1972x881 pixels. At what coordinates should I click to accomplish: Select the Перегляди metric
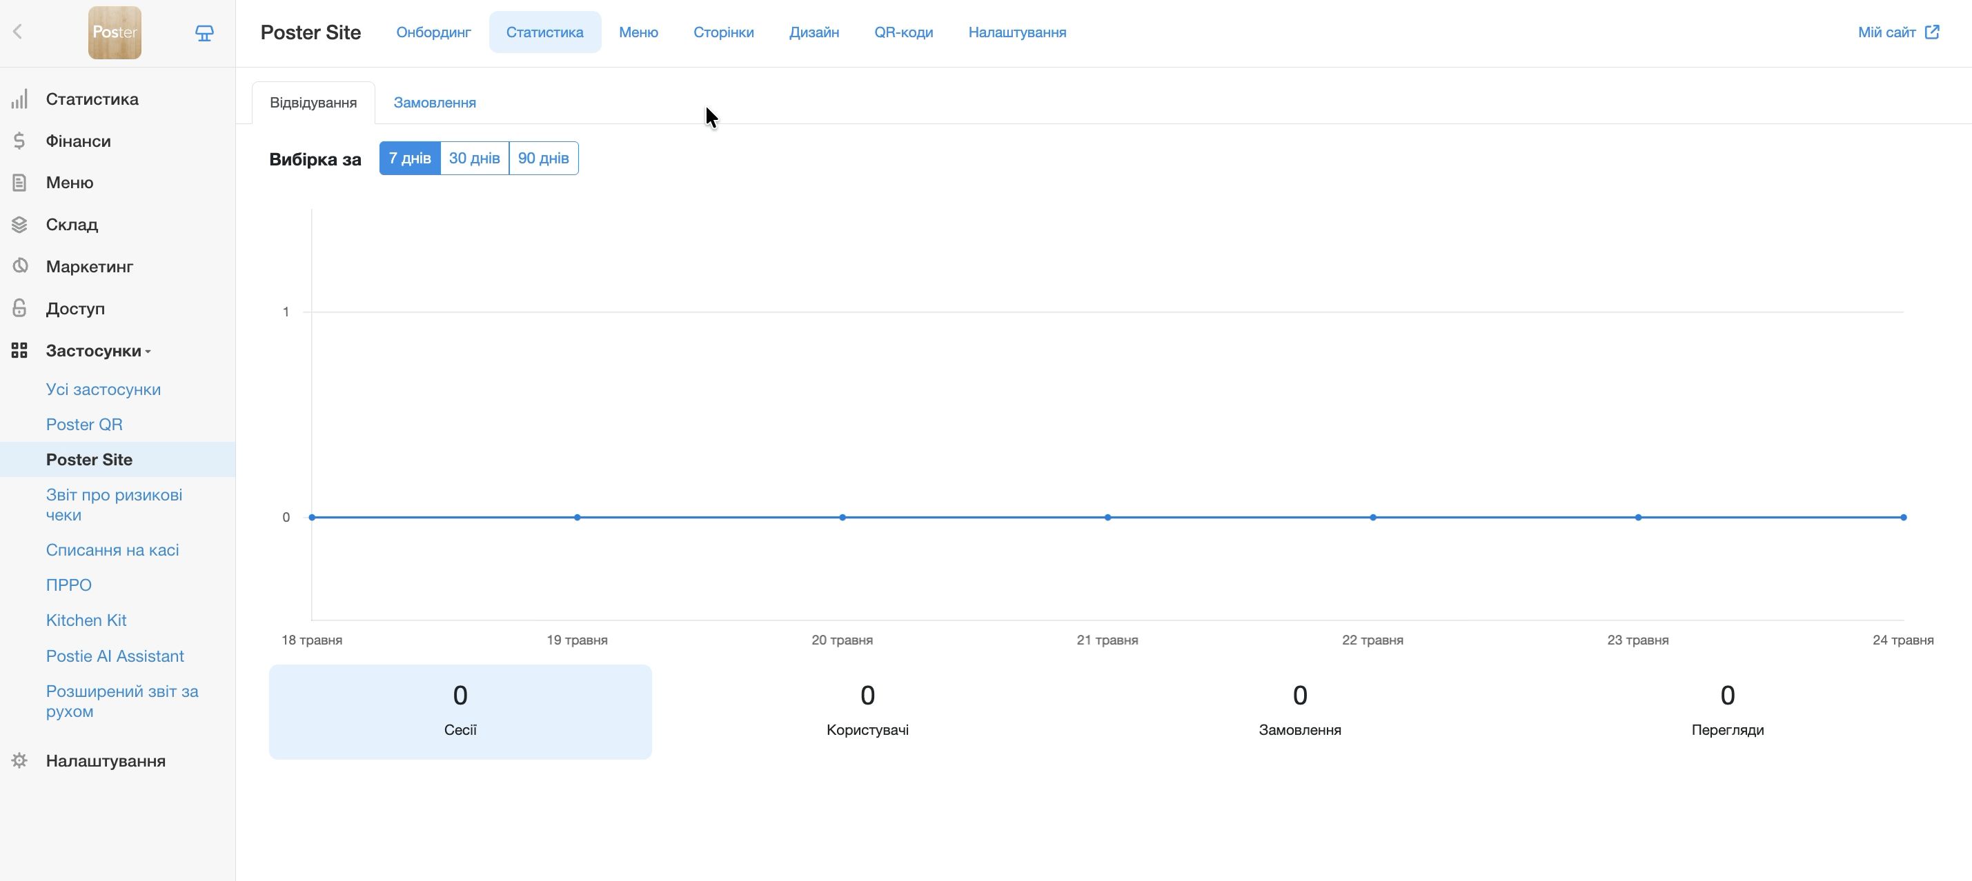(x=1728, y=712)
